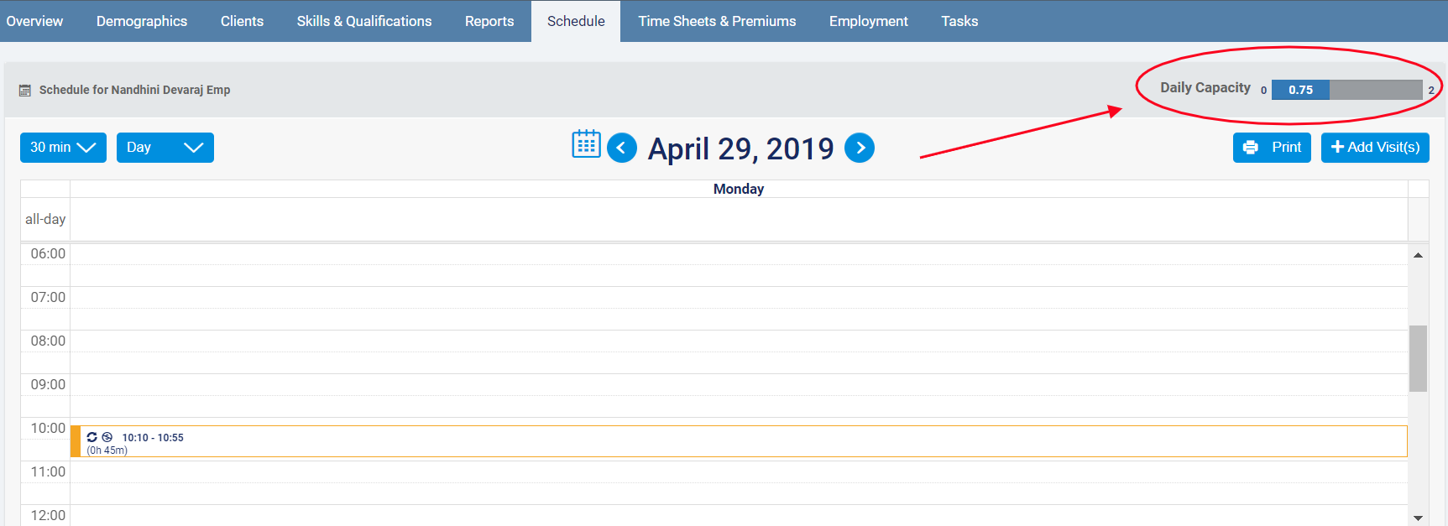This screenshot has height=526, width=1448.
Task: Open the 10:10 - 10:55 visit entry
Action: tap(739, 441)
